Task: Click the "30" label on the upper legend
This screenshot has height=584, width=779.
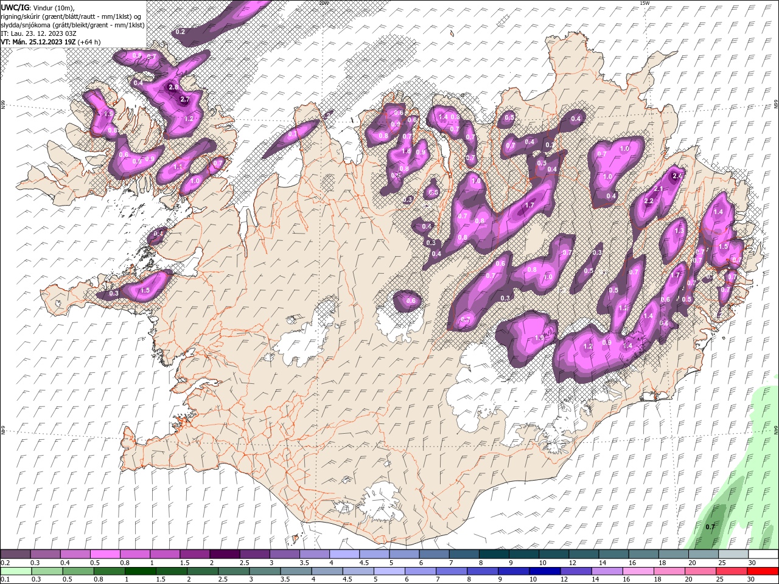Action: click(x=752, y=563)
